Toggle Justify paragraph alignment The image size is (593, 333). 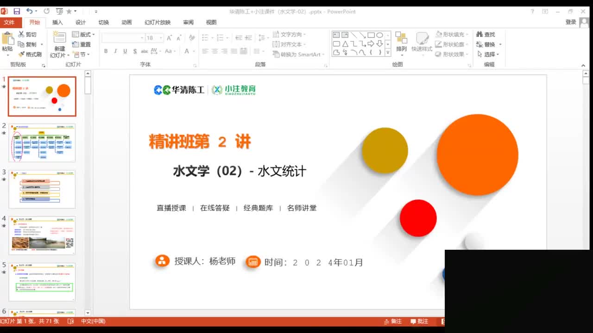tap(234, 51)
